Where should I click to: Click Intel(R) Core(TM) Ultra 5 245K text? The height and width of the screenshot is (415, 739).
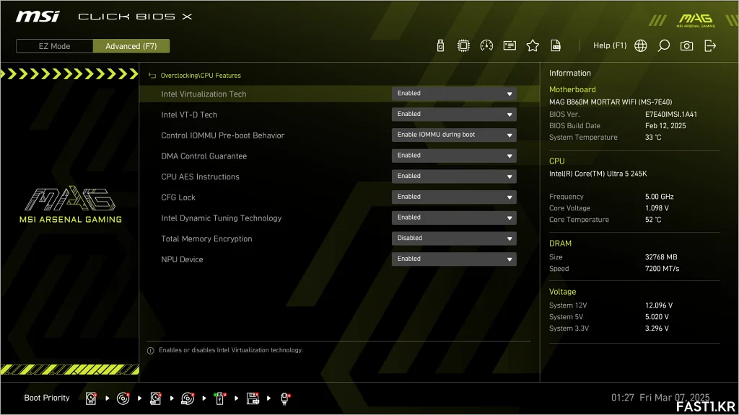coord(598,174)
